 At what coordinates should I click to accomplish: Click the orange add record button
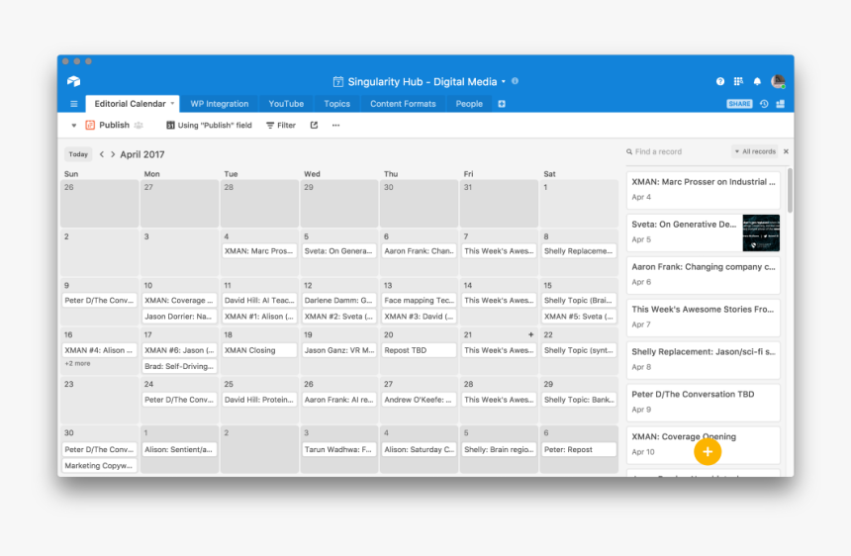pos(708,451)
